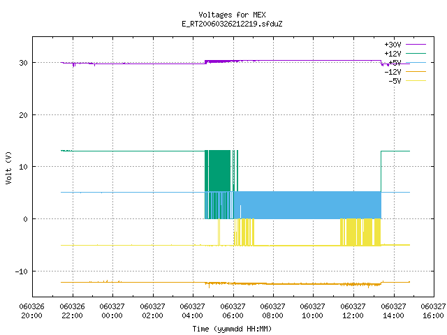Select the filename E_RT20060326212219.sfduZ
This screenshot has width=447, height=335.
(232, 24)
